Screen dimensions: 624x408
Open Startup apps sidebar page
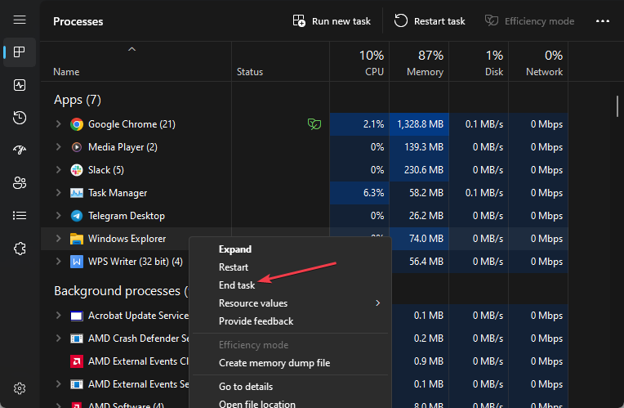(x=20, y=150)
